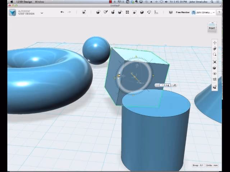Toggle the grid display icon
230x172 pixels.
pos(215,80)
